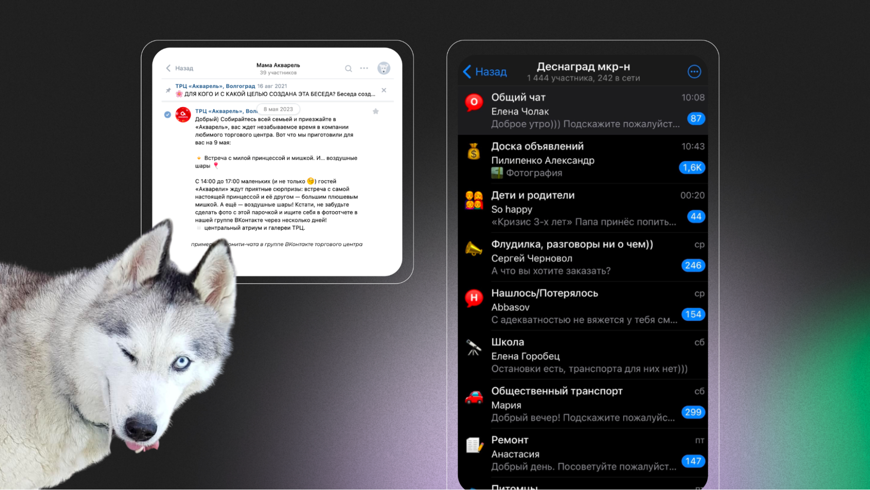870x490 pixels.
Task: Open the Общественный транспорт topic
Action: [583, 404]
